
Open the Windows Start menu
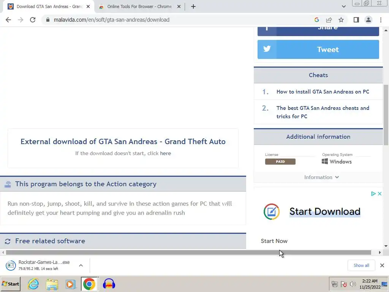(10, 284)
